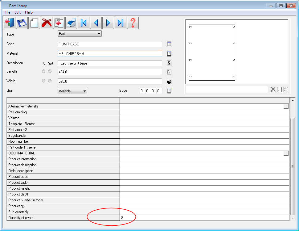Go to first record arrow

tap(84, 23)
